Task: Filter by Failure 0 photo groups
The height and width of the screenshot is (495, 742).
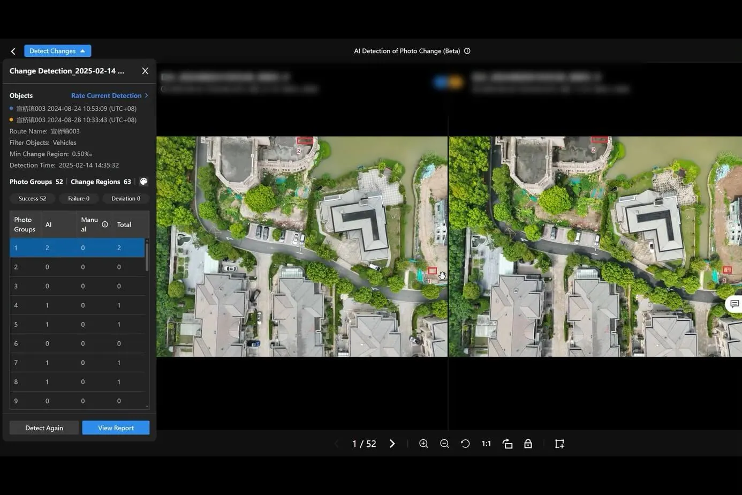Action: (79, 199)
